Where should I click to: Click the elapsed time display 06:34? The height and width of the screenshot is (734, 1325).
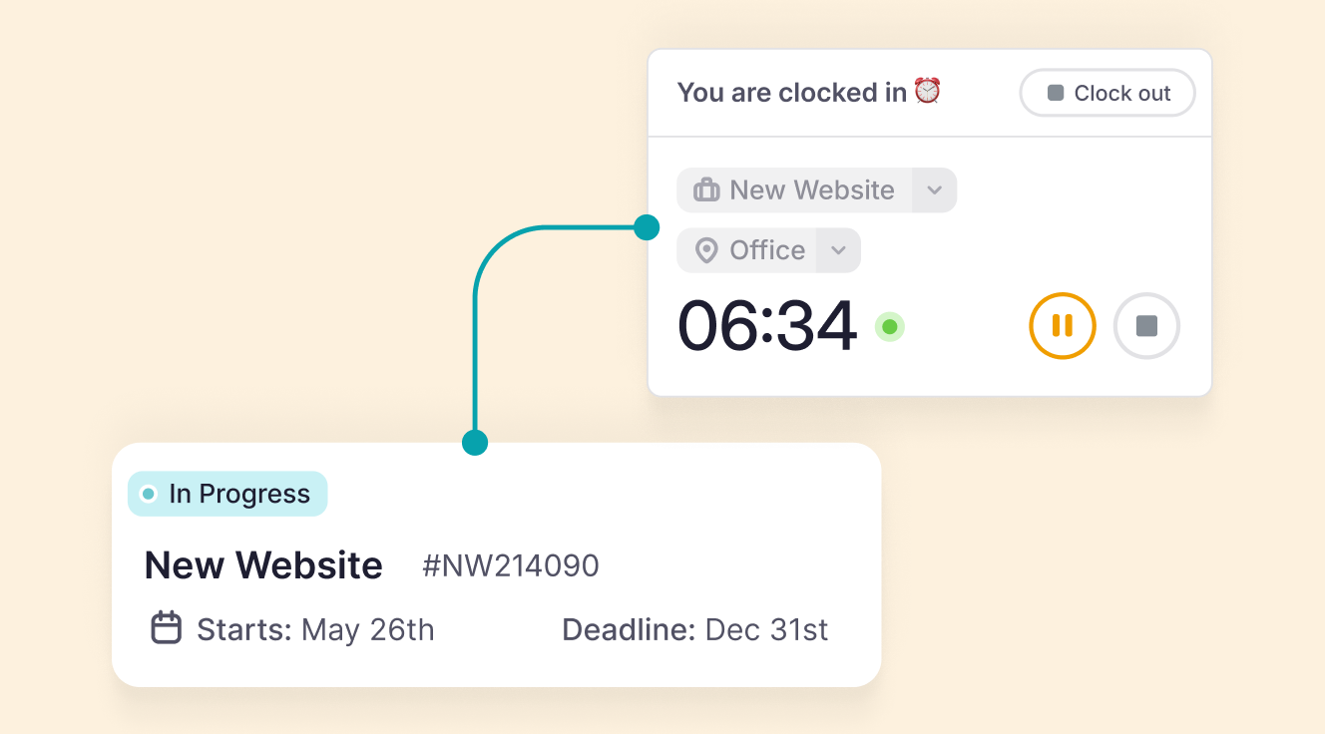767,326
